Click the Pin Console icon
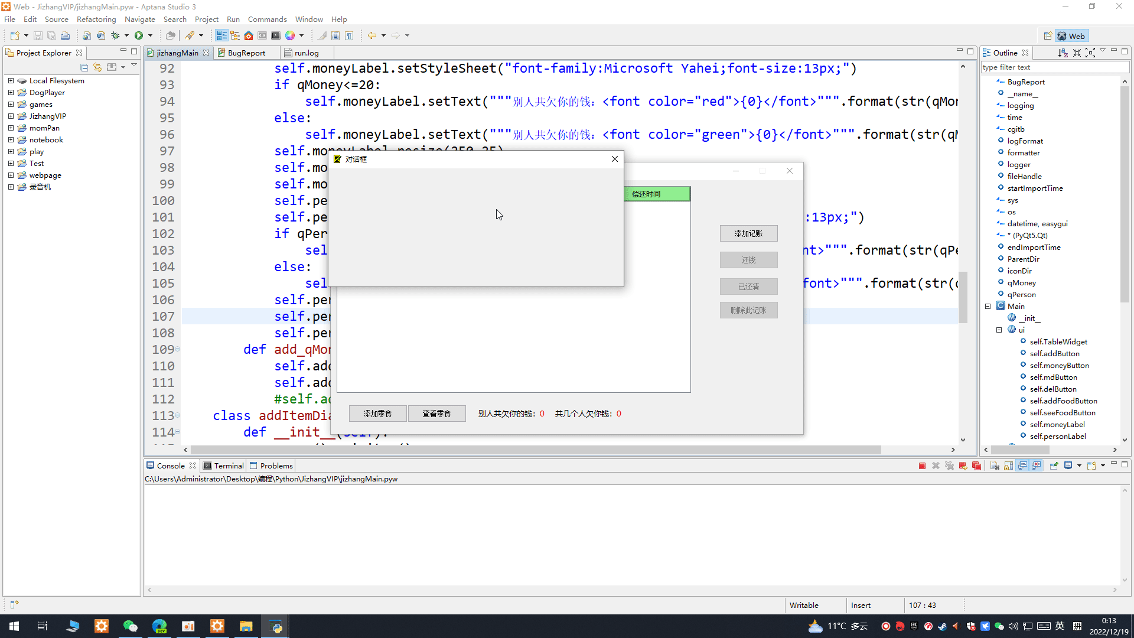The height and width of the screenshot is (638, 1134). [x=1054, y=466]
